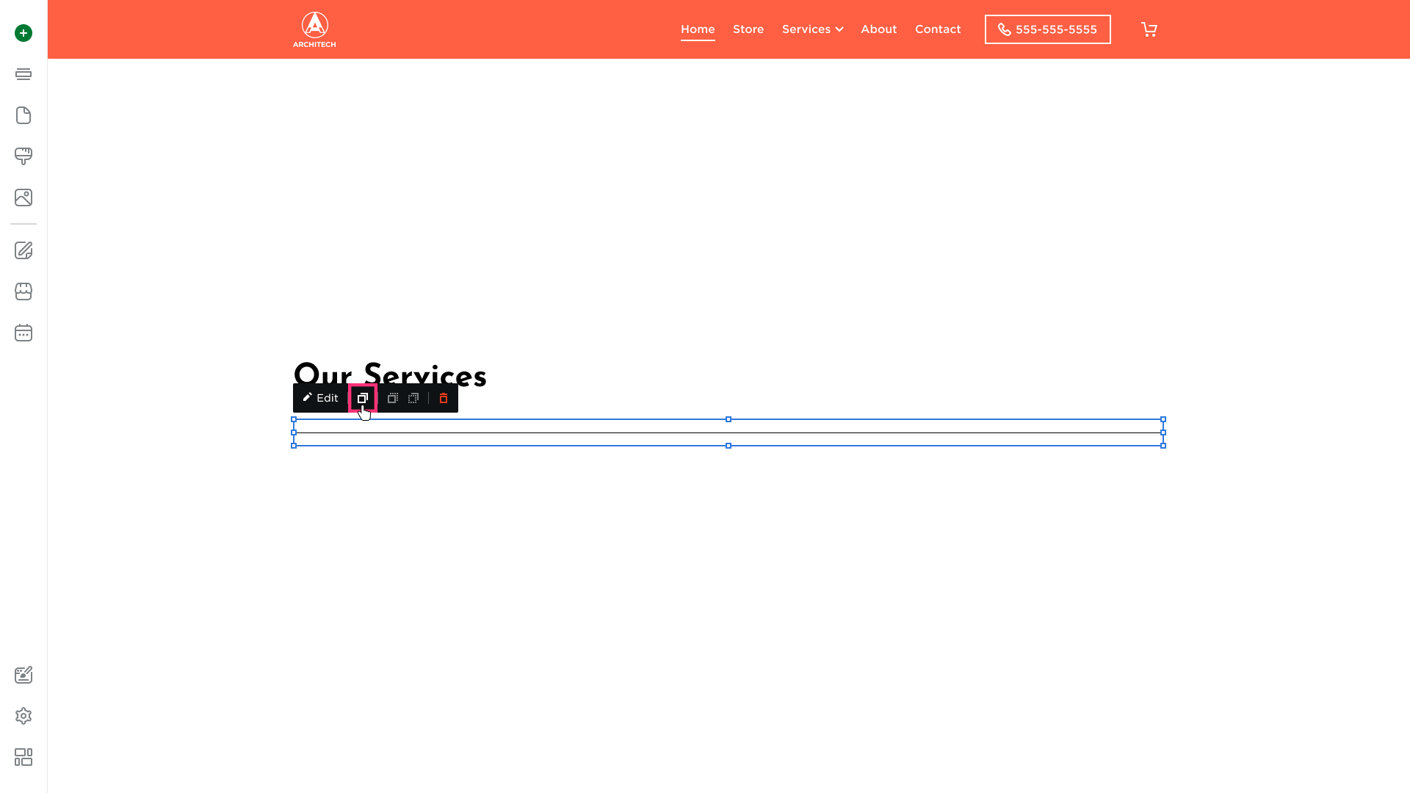The image size is (1410, 793).
Task: Delete the selected element with the red trash icon
Action: 444,398
